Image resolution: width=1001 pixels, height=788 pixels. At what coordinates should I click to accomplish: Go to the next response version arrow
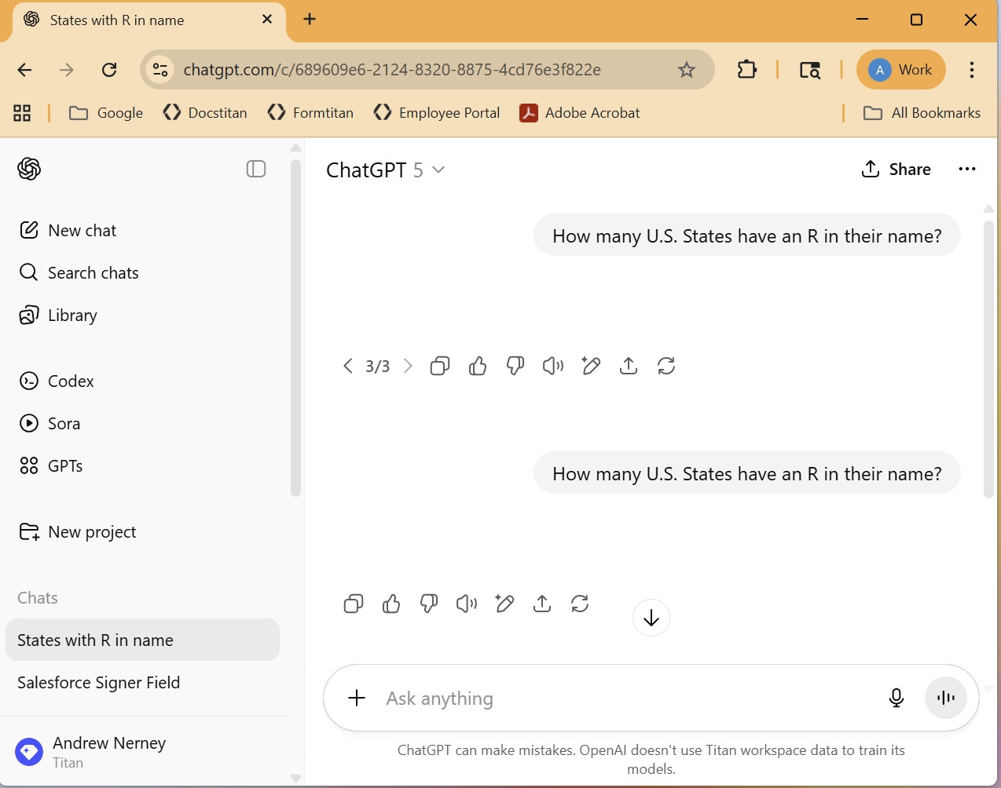408,366
